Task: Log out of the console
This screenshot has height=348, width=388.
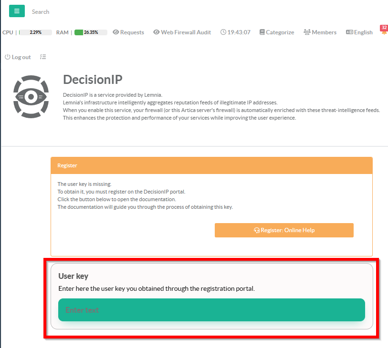Action: [x=18, y=57]
